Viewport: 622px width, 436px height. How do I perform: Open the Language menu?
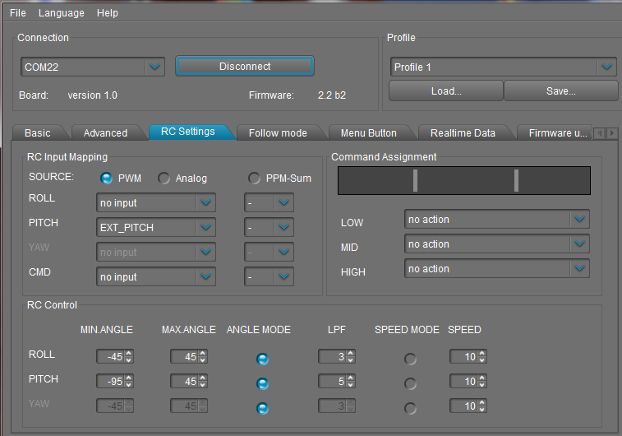(61, 13)
